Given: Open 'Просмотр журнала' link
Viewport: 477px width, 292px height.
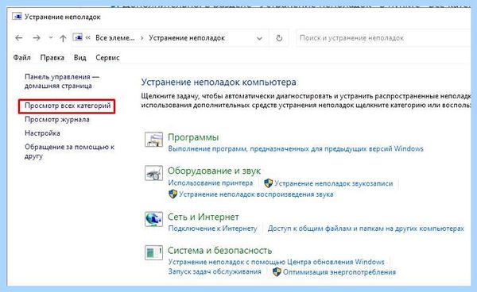Looking at the screenshot, I should coord(57,120).
